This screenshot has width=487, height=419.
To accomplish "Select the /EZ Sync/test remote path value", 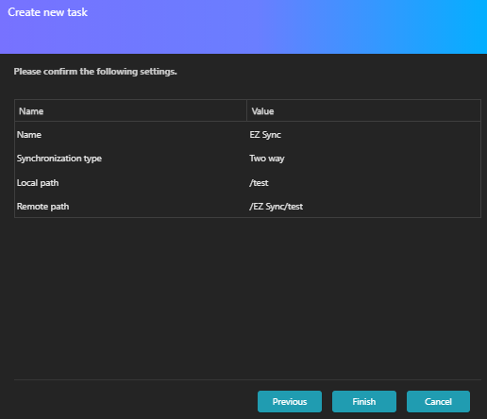I will 276,207.
